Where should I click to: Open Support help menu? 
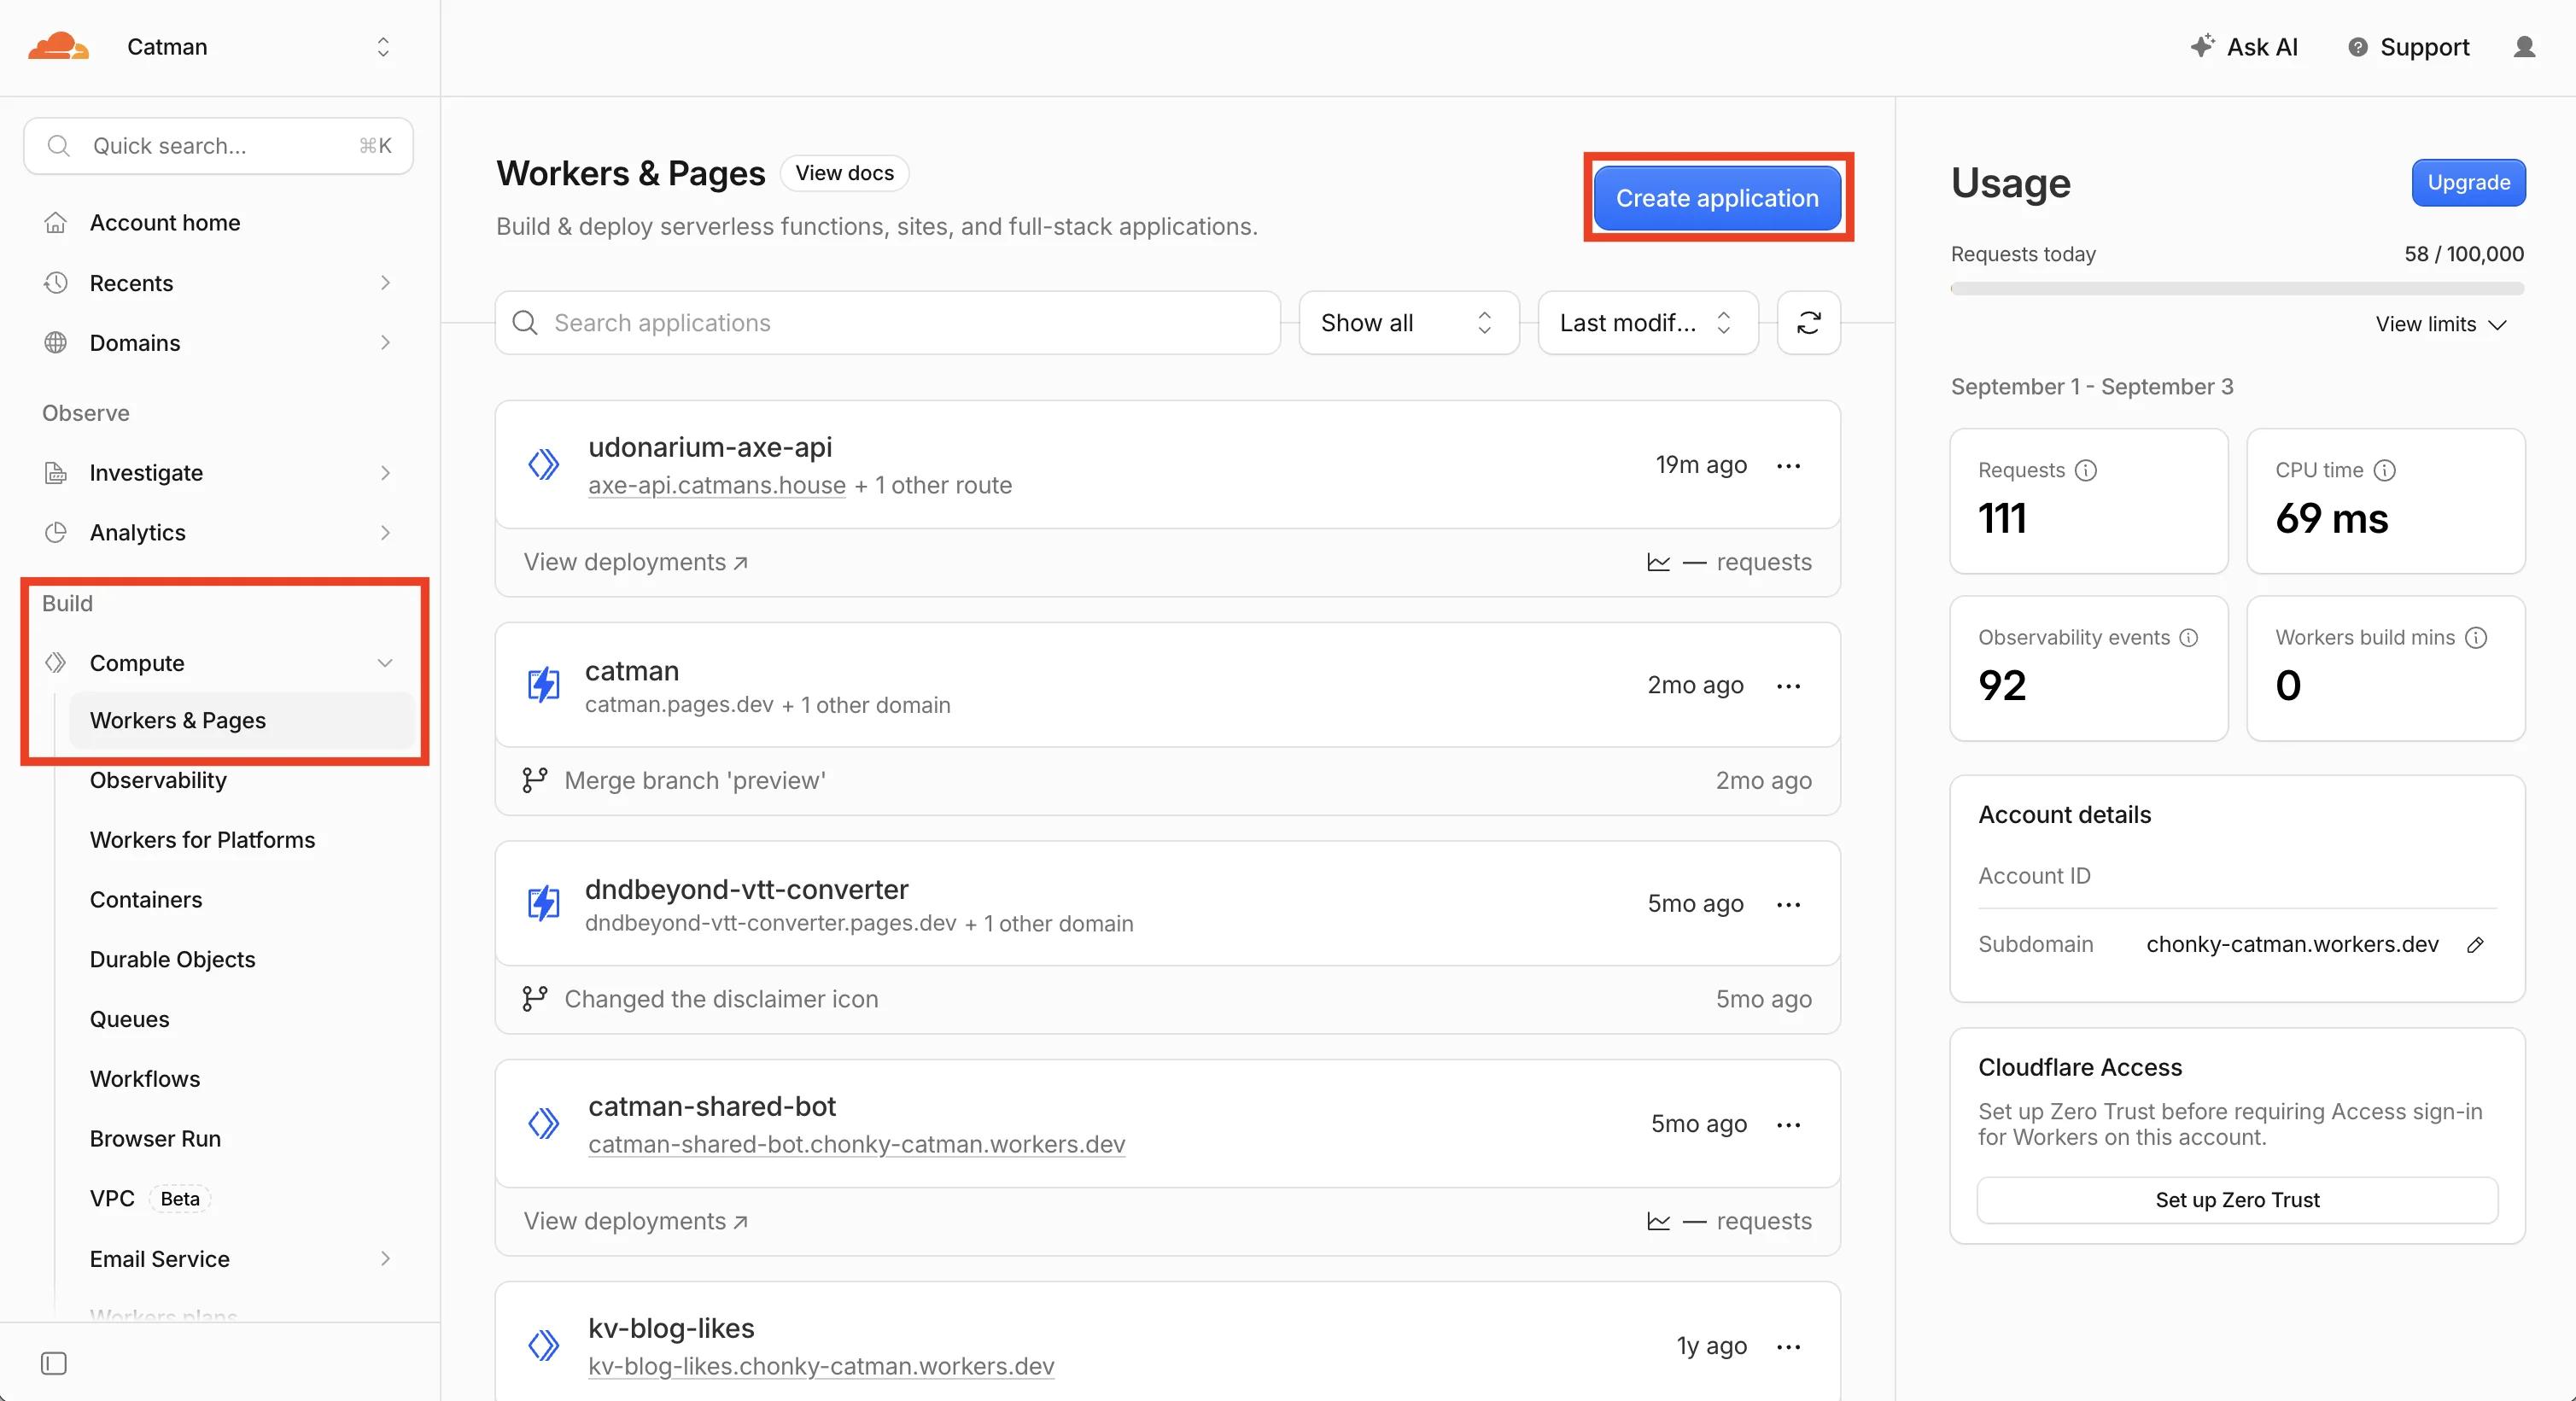(x=2408, y=47)
